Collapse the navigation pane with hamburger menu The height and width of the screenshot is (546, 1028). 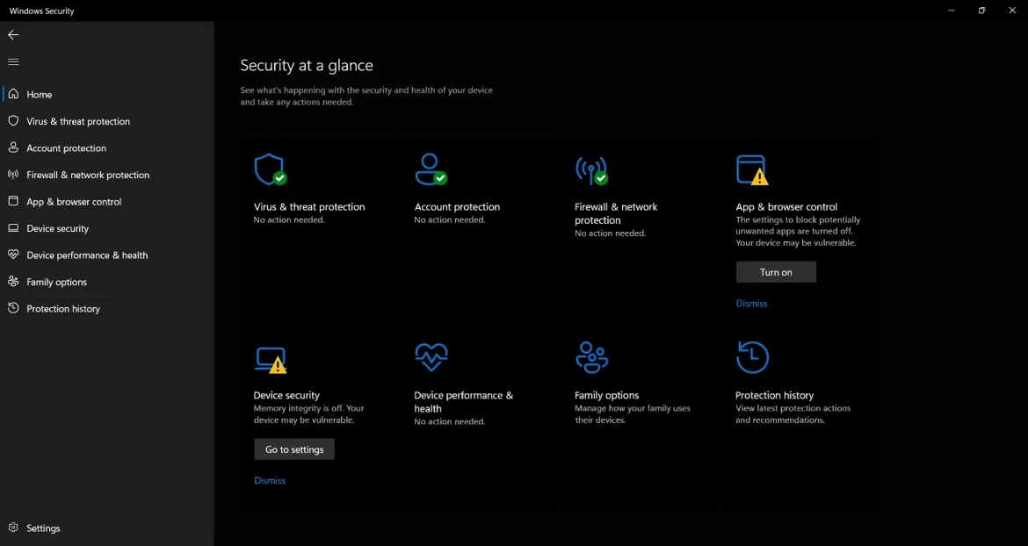(12, 61)
